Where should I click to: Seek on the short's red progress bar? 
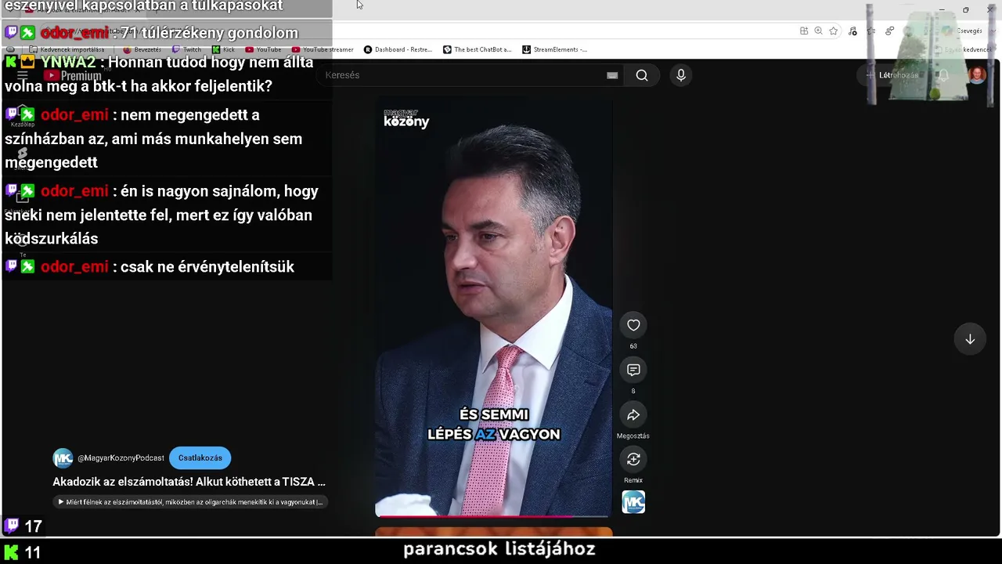click(x=493, y=516)
